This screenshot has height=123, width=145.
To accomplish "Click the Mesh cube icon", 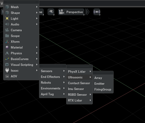I will [x=7, y=7].
